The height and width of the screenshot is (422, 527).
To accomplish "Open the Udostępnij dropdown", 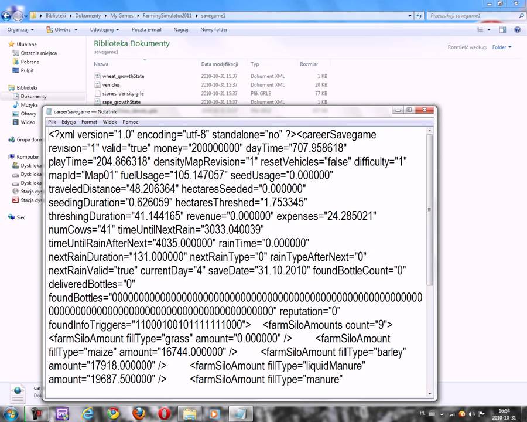I will click(105, 30).
